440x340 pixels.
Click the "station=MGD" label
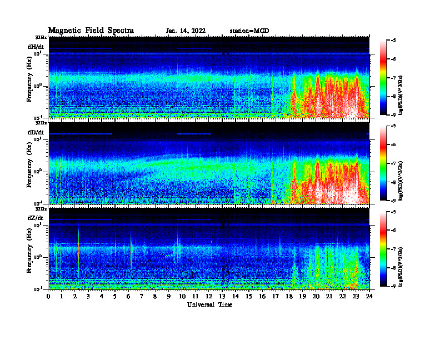click(x=249, y=31)
